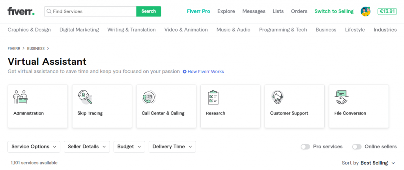Click the green Search button

149,11
